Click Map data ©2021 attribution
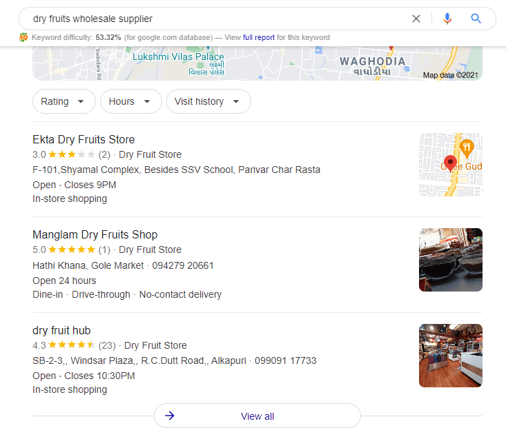 point(451,75)
